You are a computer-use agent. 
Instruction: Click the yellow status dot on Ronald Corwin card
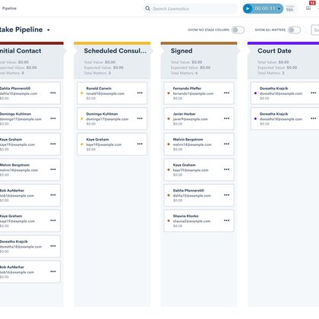82,93
